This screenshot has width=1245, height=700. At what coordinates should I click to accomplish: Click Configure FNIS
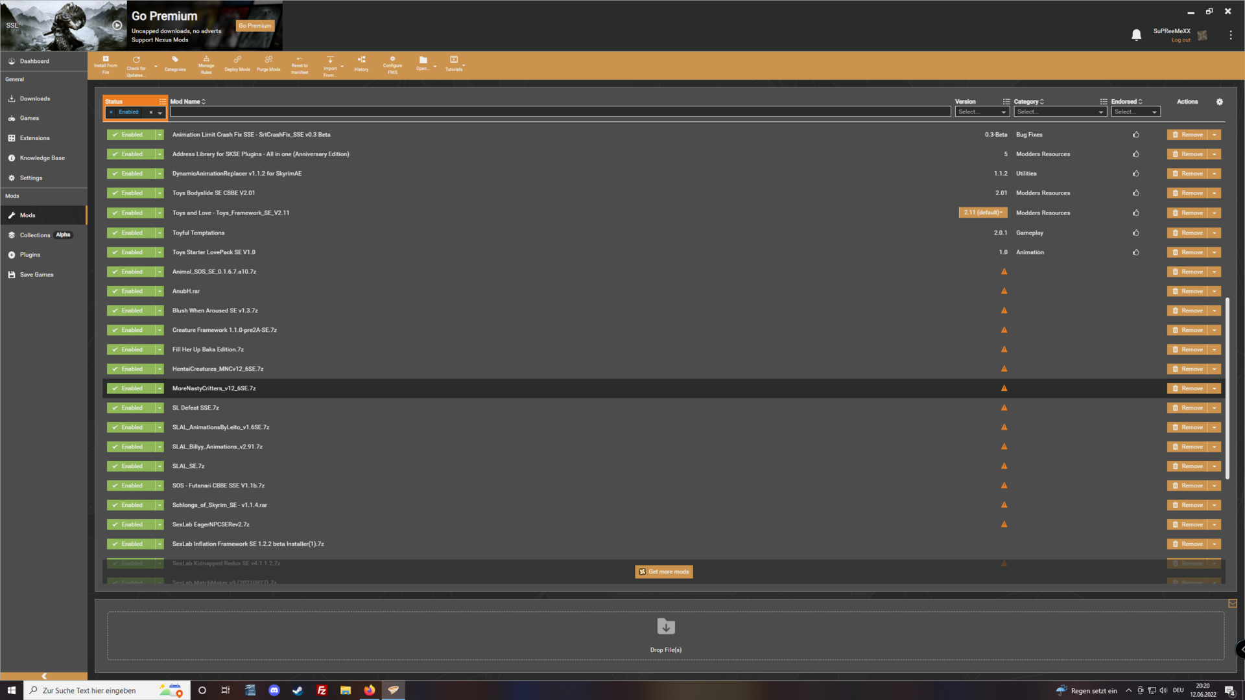392,65
